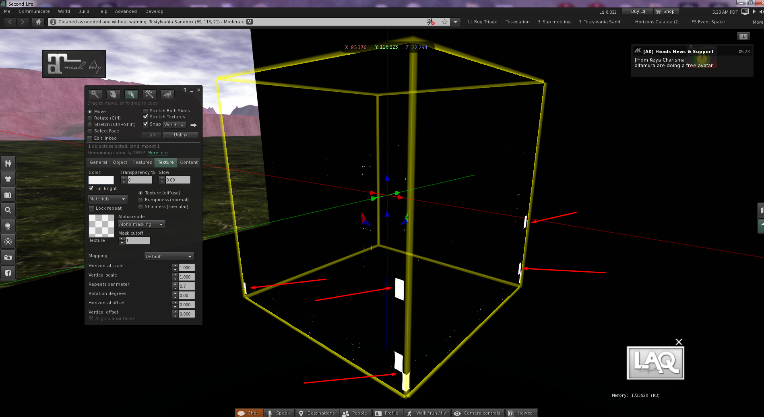Enable the Stretch Both Sides checkbox
This screenshot has width=764, height=417.
[145, 110]
